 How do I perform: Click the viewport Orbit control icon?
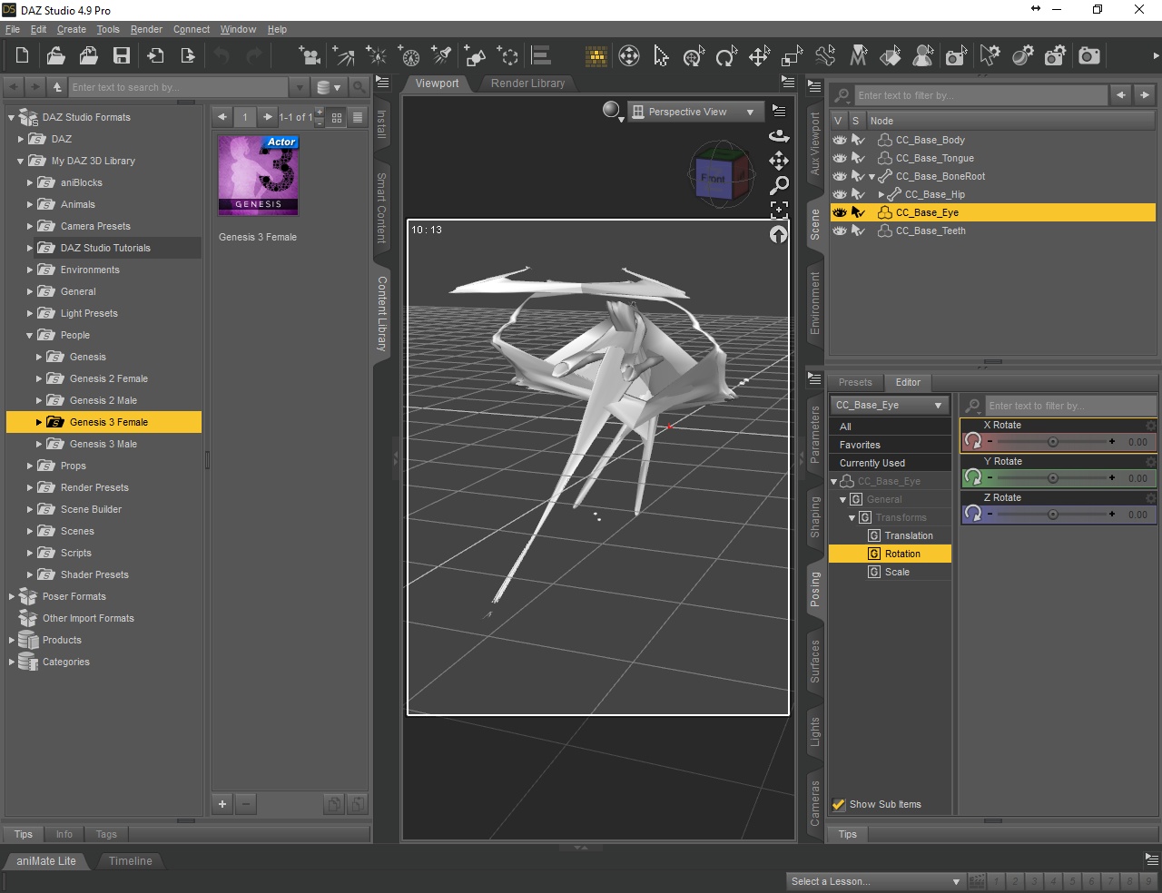pyautogui.click(x=779, y=136)
